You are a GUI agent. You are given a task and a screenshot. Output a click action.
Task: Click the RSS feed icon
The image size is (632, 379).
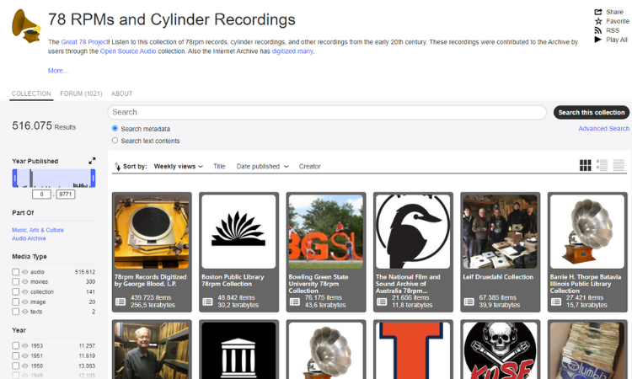pos(598,30)
